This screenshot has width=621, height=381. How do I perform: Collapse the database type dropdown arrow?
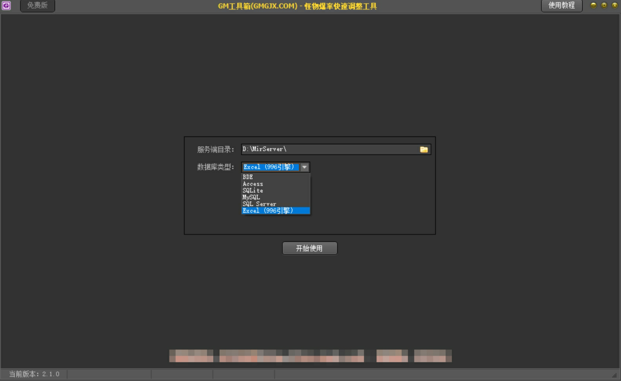pos(305,167)
